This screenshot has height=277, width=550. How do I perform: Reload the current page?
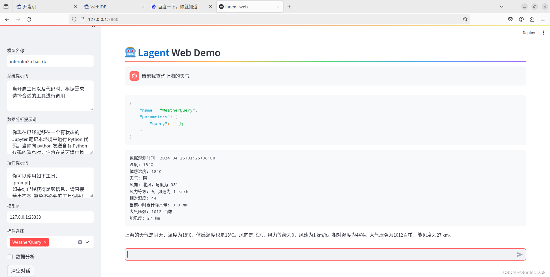[x=29, y=19]
